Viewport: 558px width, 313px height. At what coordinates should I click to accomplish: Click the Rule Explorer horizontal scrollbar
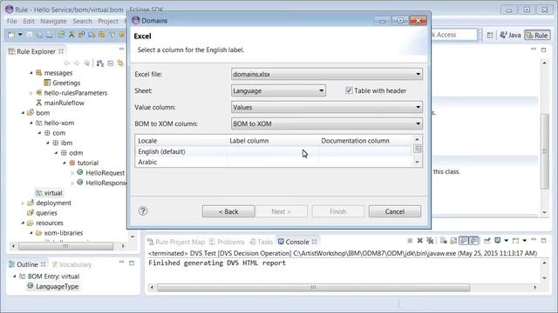pyautogui.click(x=66, y=246)
